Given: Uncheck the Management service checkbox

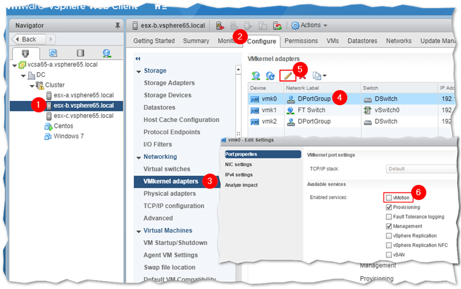Looking at the screenshot, I should click(389, 226).
